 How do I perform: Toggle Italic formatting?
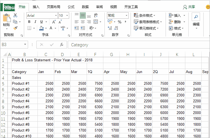coord(35,22)
